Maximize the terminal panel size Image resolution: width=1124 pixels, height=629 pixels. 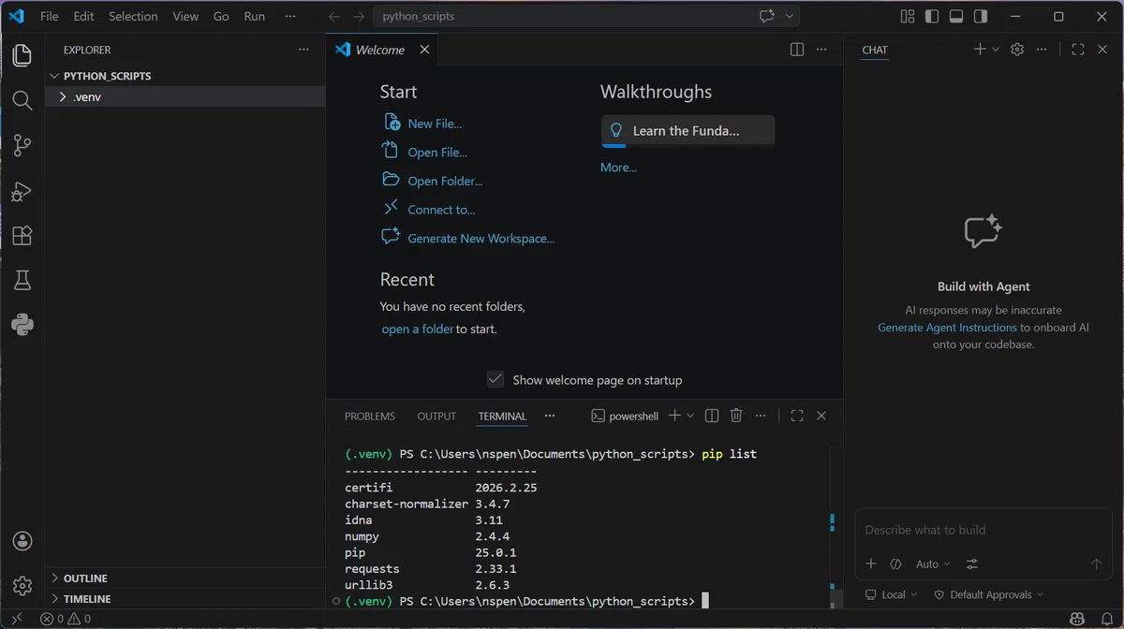[x=797, y=416]
